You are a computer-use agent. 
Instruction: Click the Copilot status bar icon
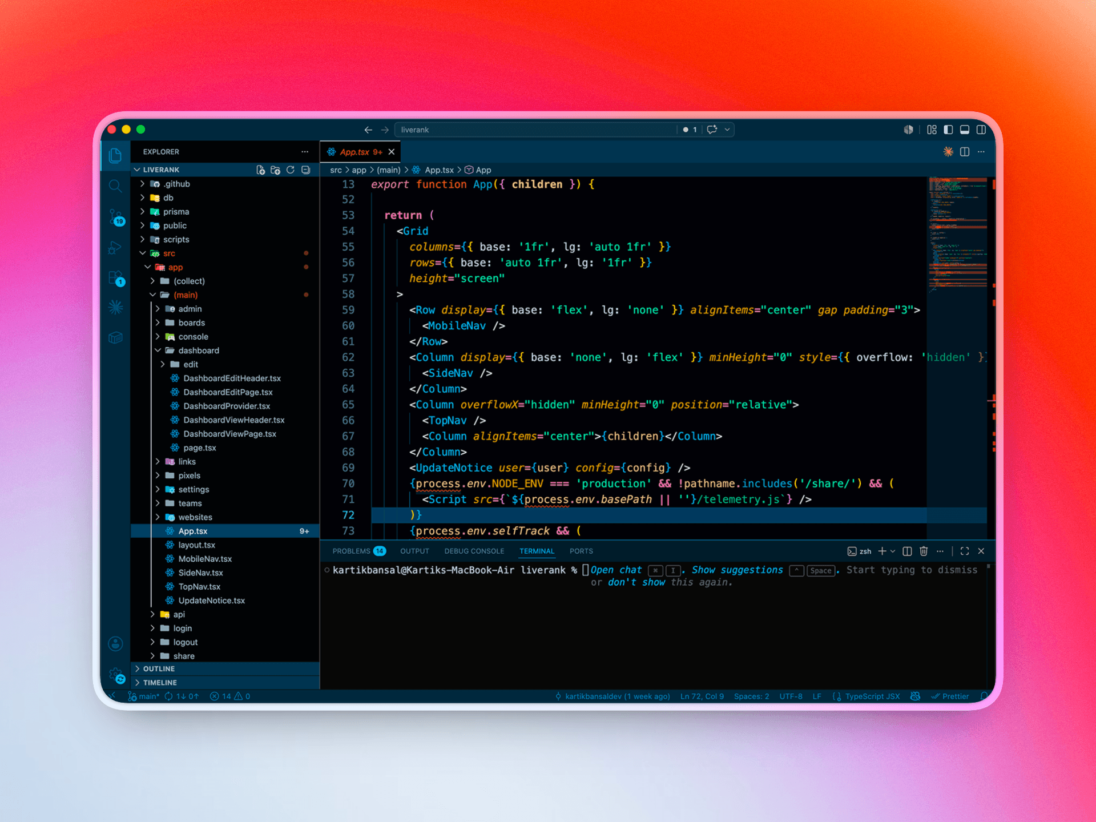tap(915, 696)
